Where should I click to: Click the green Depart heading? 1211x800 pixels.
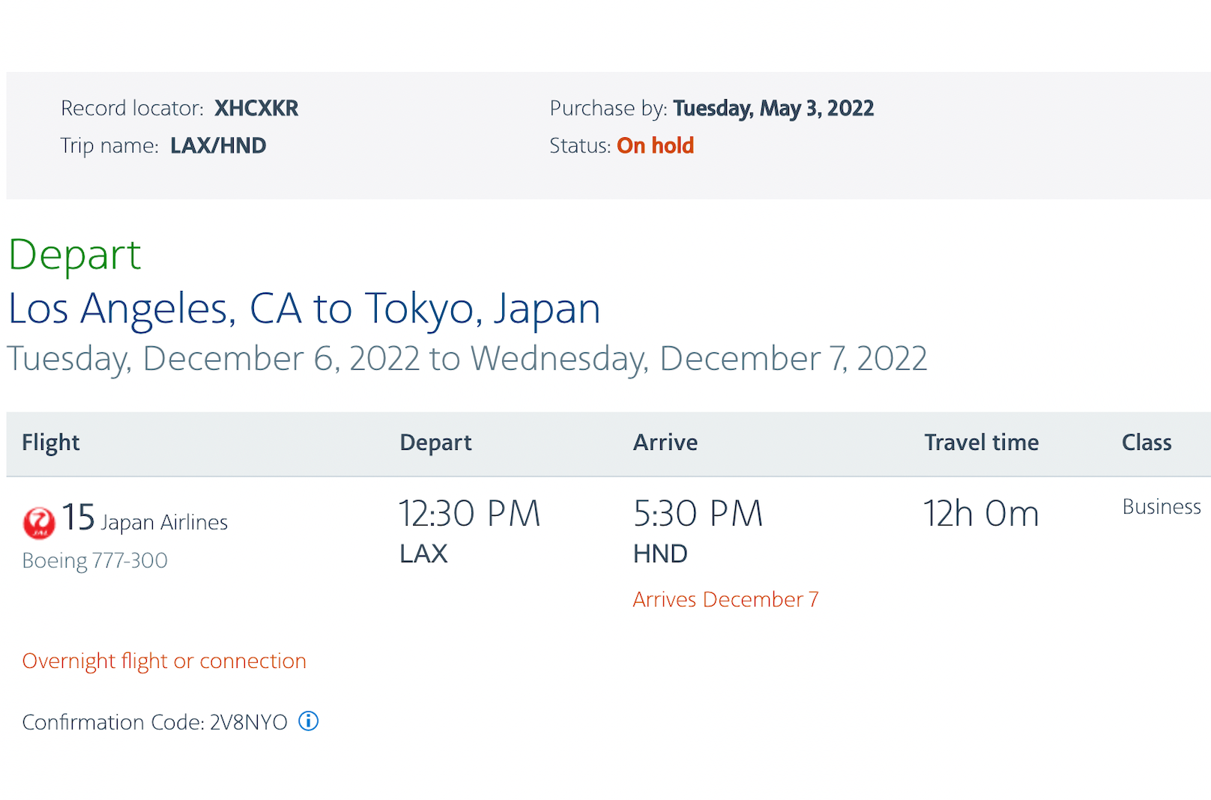[74, 255]
